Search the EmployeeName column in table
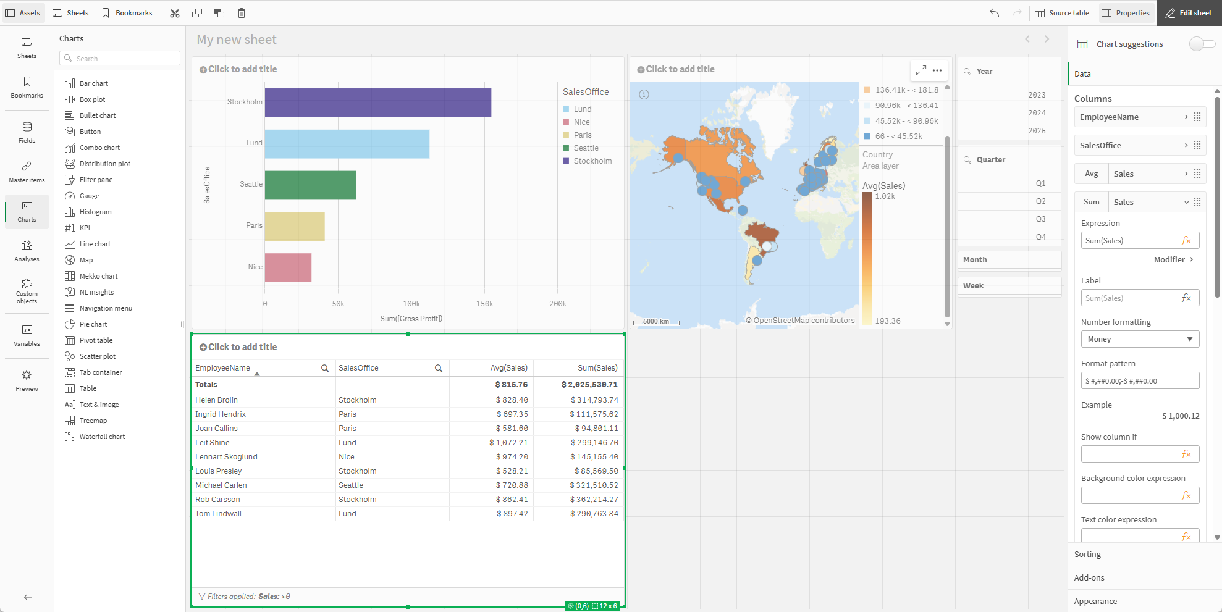Viewport: 1222px width, 612px height. pyautogui.click(x=324, y=368)
